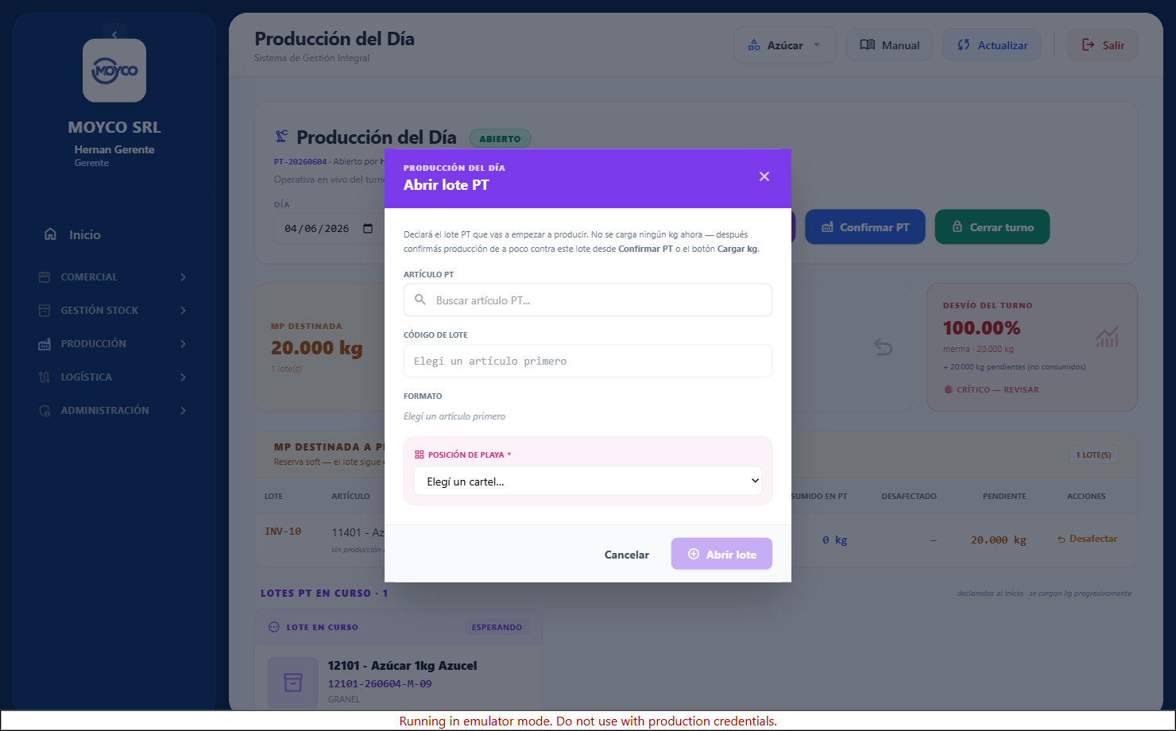The height and width of the screenshot is (731, 1176).
Task: Expand the Gestión Stock menu
Action: [x=114, y=310]
